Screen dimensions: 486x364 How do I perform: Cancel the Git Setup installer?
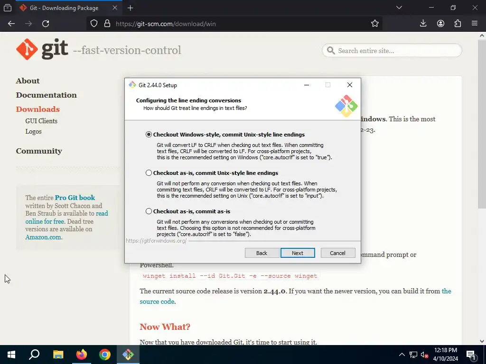tap(338, 253)
